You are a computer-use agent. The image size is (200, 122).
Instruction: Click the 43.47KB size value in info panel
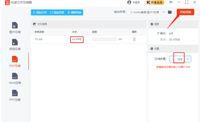175,40
